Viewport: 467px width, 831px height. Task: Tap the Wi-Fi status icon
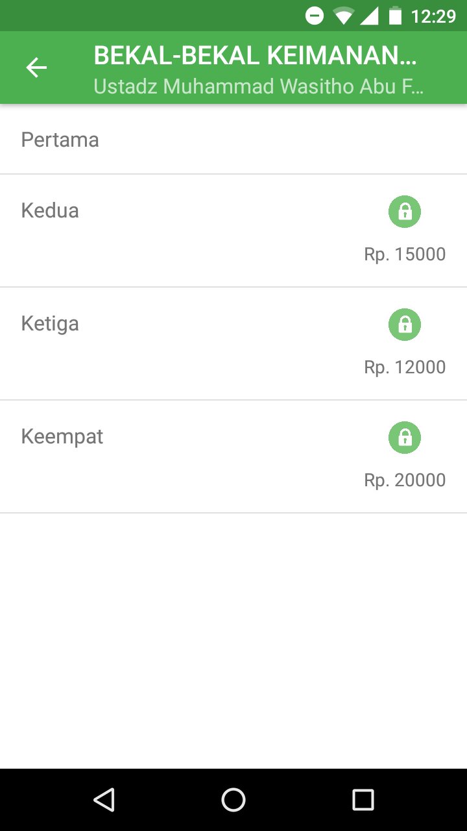tap(343, 16)
